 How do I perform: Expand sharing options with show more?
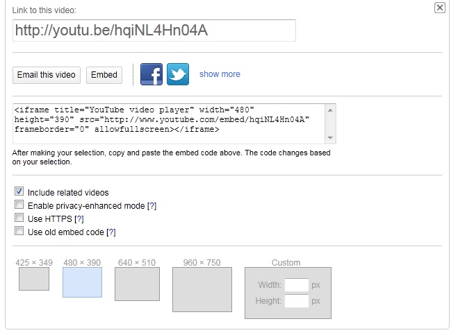tap(220, 74)
